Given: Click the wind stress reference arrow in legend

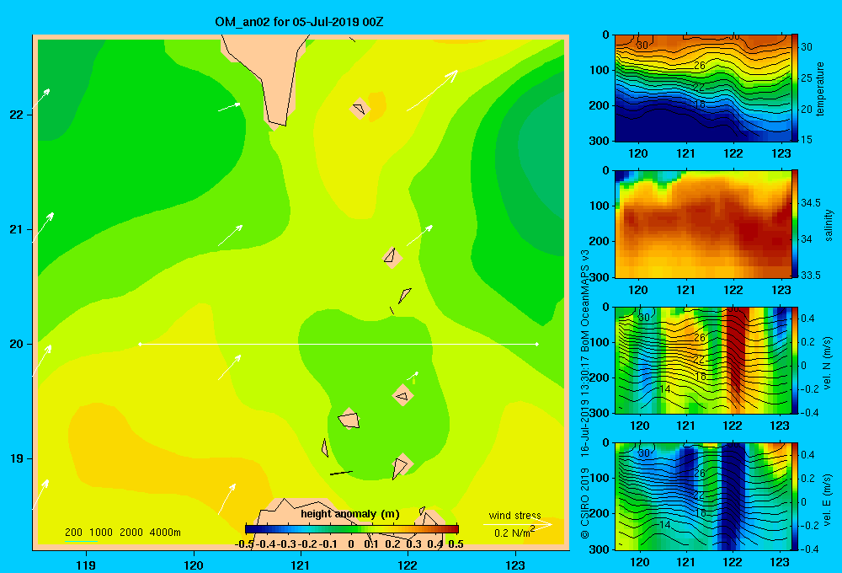Looking at the screenshot, I should 518,524.
